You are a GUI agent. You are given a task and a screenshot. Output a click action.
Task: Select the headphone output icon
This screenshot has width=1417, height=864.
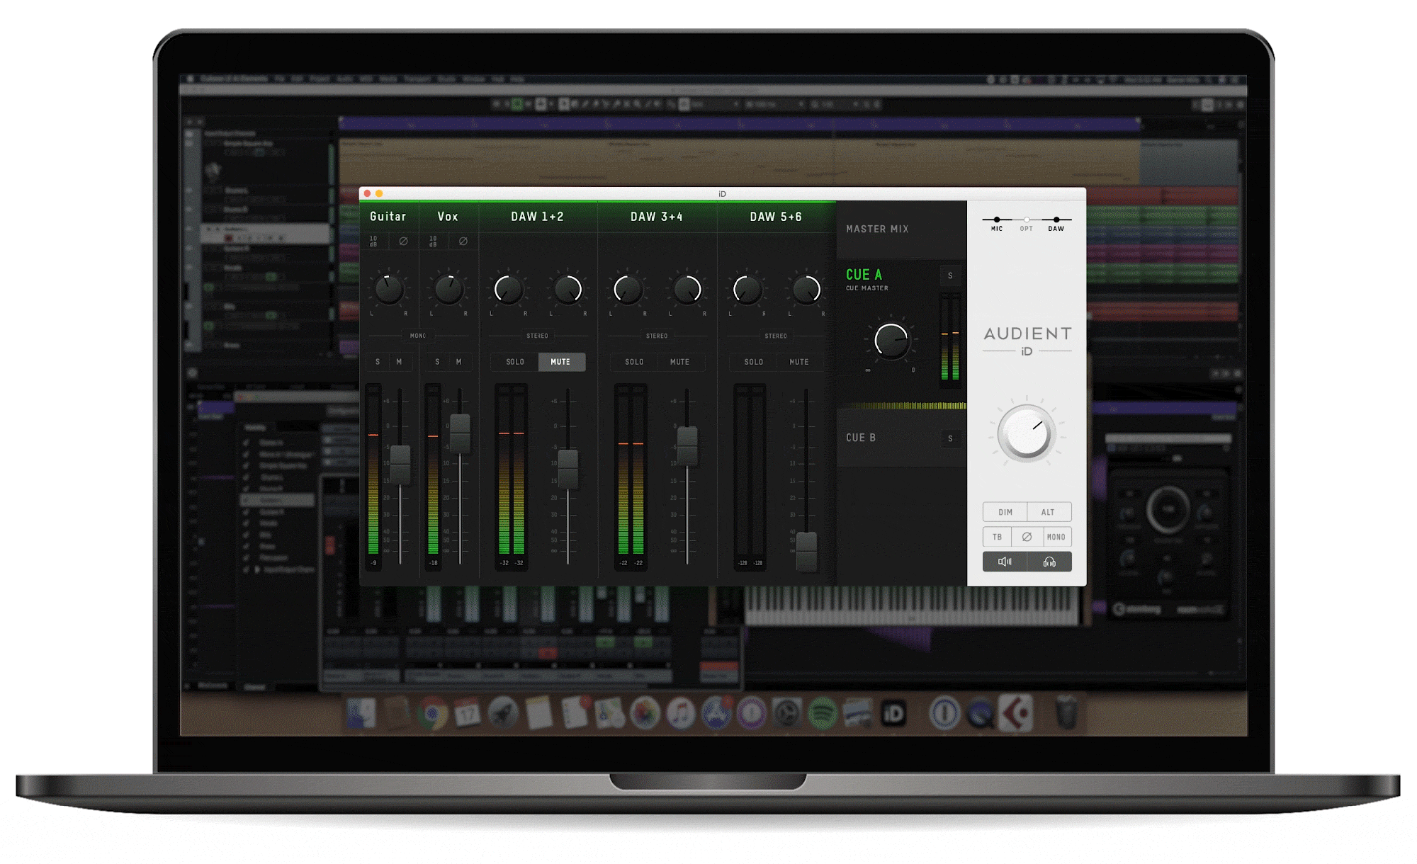click(1049, 562)
